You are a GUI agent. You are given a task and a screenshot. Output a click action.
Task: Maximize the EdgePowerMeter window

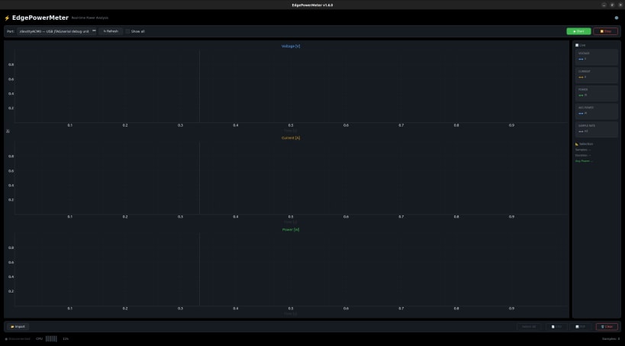pyautogui.click(x=612, y=5)
